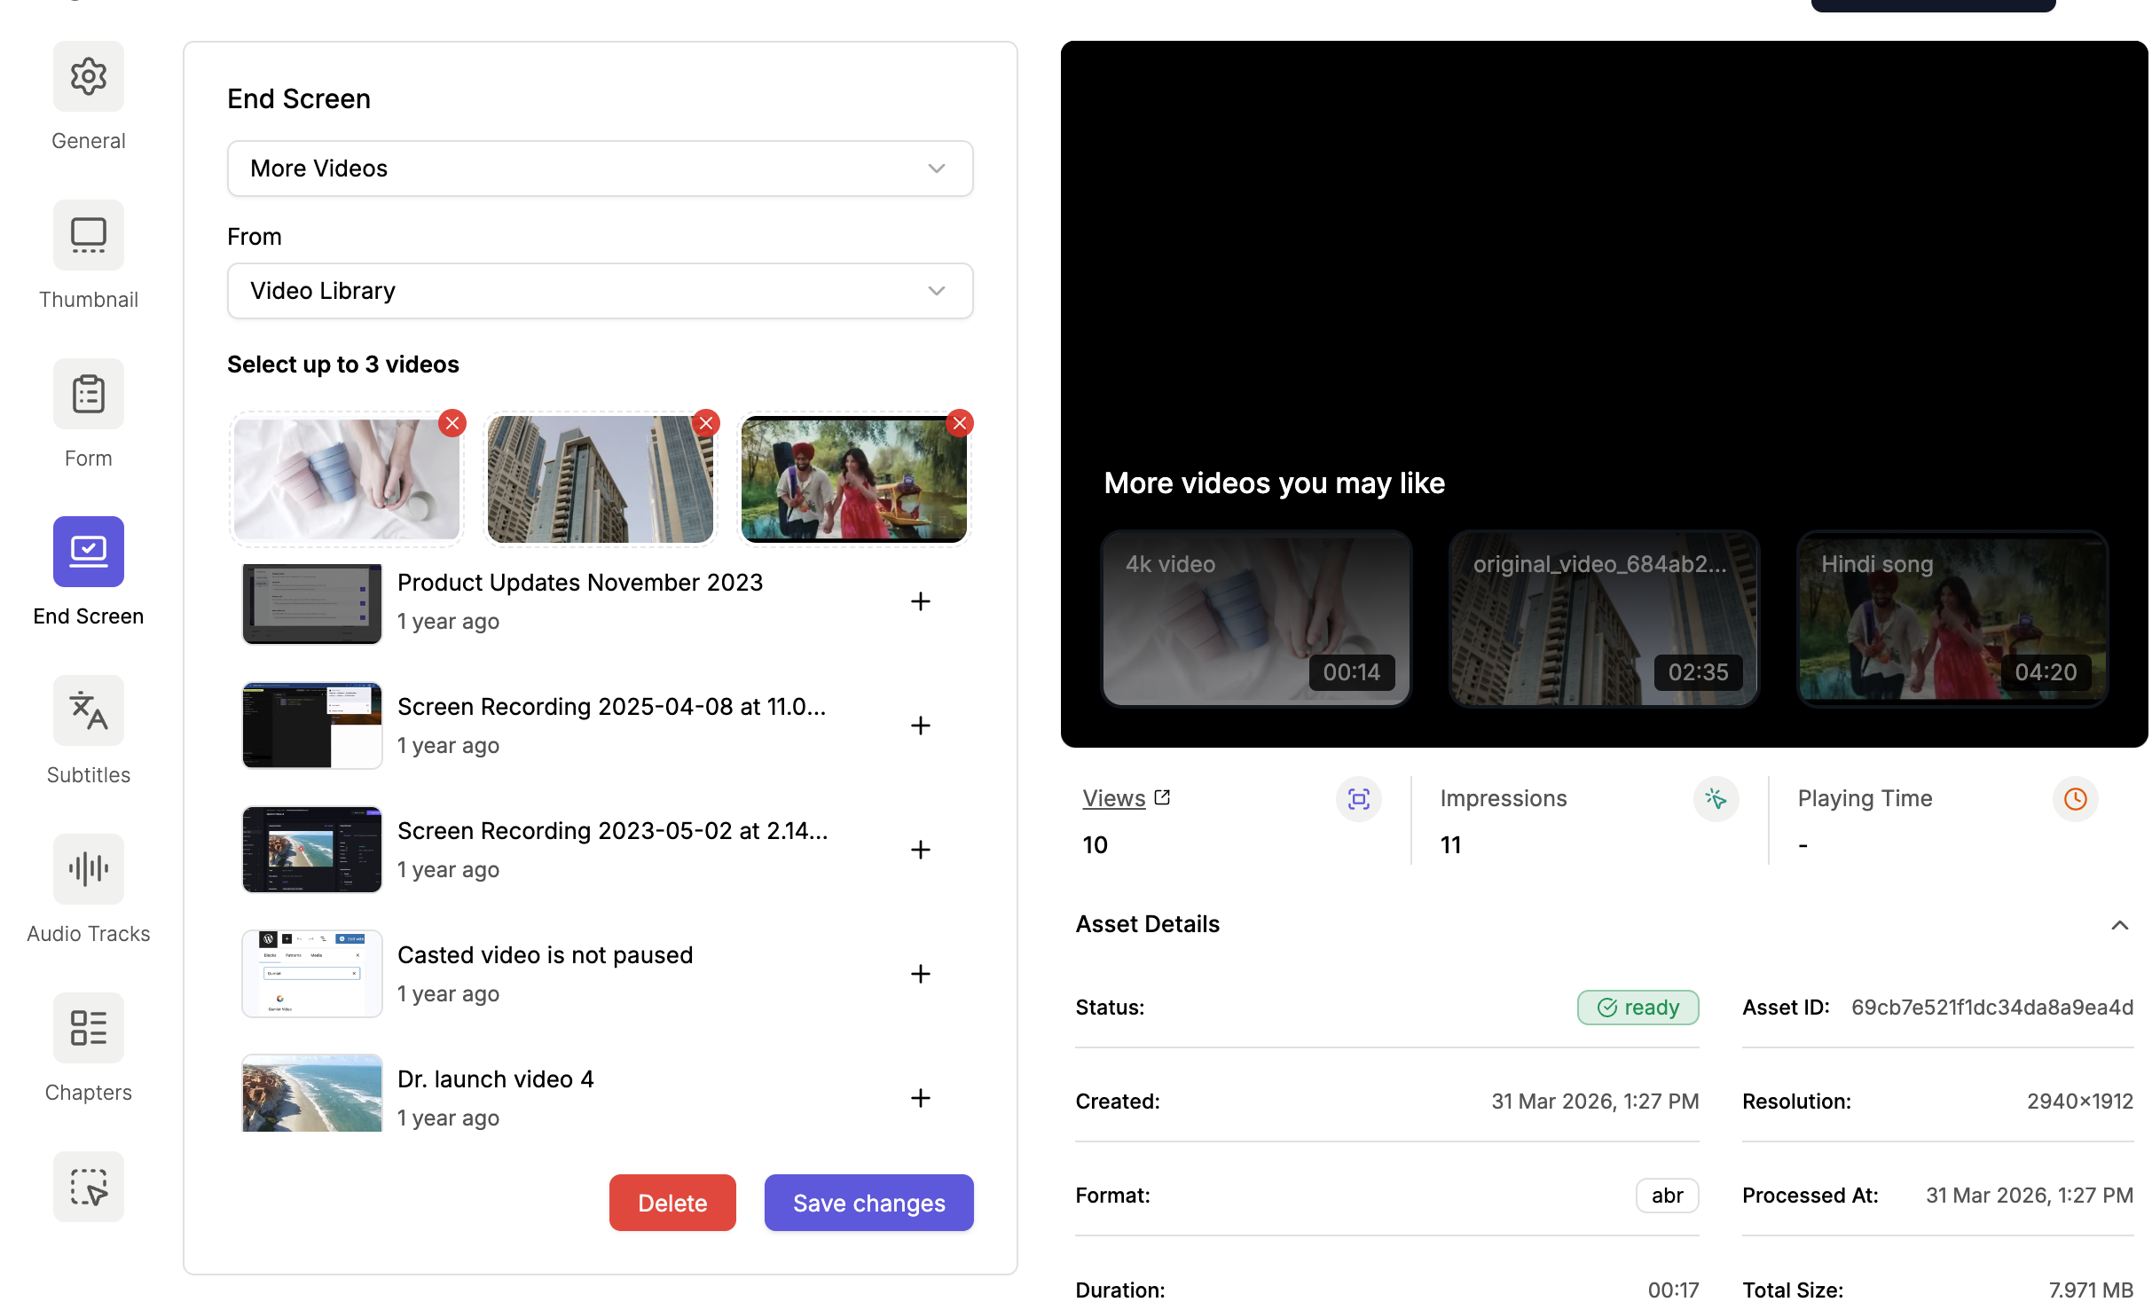This screenshot has height=1302, width=2152.
Task: Remove the skyscraper video from selection
Action: pyautogui.click(x=706, y=424)
